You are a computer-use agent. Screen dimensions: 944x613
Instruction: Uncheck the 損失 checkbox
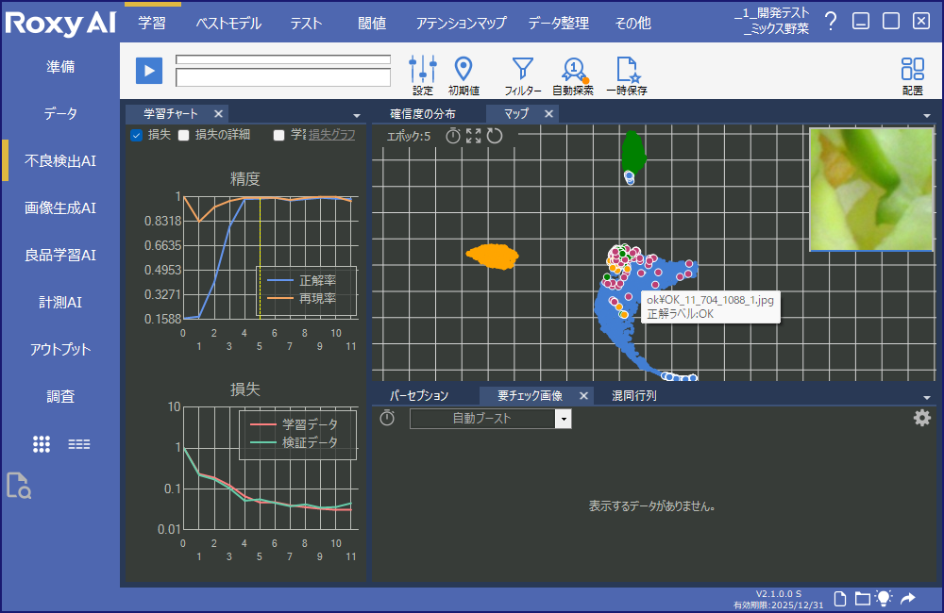(136, 135)
